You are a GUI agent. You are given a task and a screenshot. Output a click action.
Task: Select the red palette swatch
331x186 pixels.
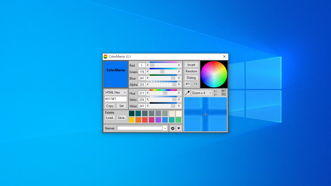(x=145, y=120)
